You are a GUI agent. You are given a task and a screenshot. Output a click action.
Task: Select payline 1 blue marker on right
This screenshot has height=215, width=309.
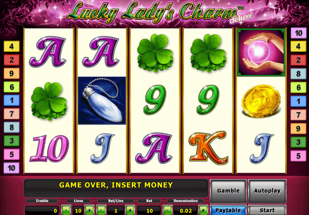(298, 101)
